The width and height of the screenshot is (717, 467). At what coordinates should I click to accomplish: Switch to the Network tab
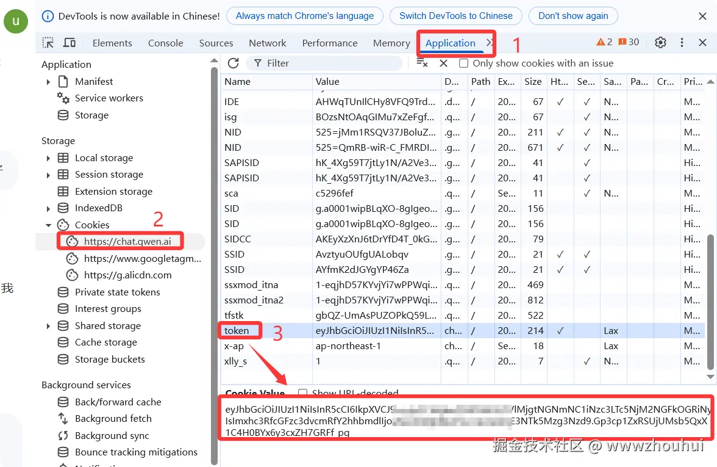[x=267, y=43]
